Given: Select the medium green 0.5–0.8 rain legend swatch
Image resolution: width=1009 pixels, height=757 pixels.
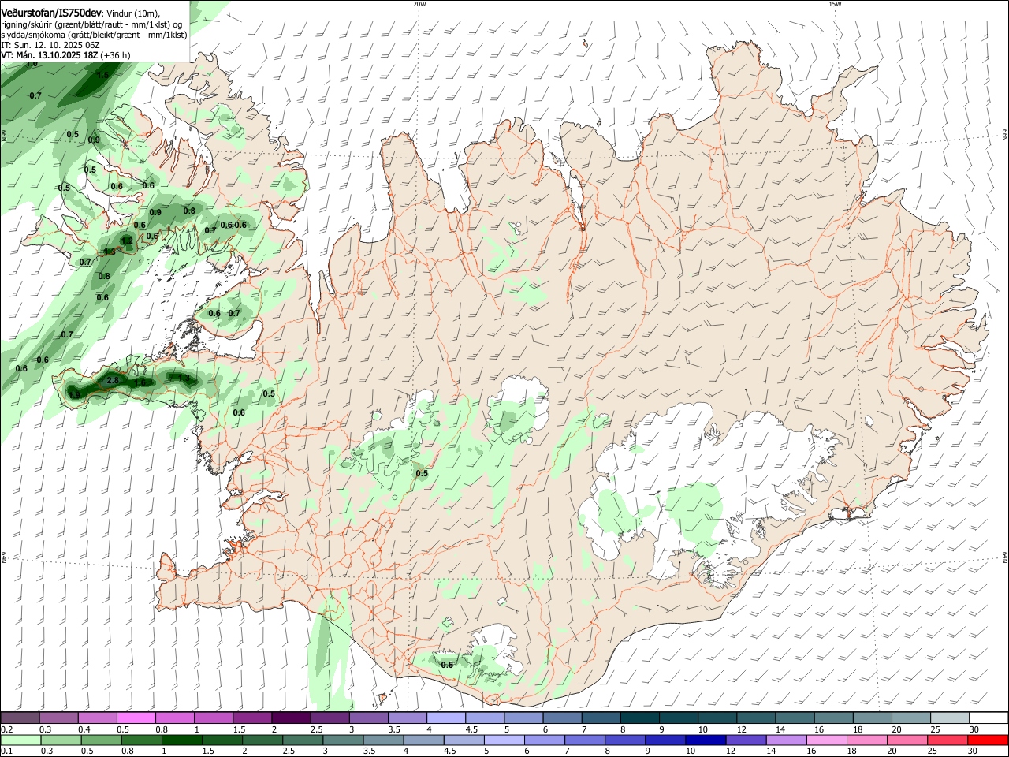Looking at the screenshot, I should (x=101, y=740).
